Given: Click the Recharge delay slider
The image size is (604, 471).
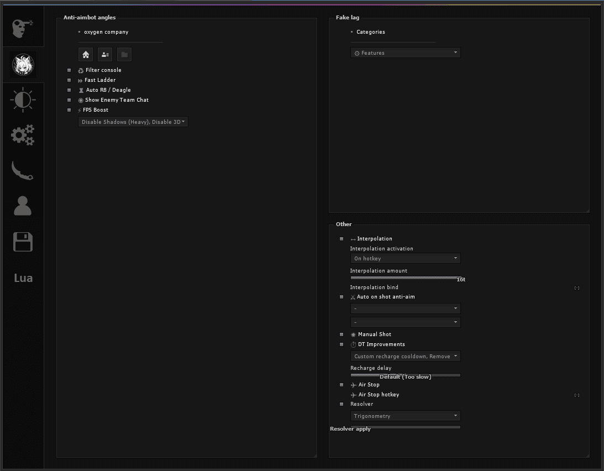Looking at the screenshot, I should [x=405, y=375].
